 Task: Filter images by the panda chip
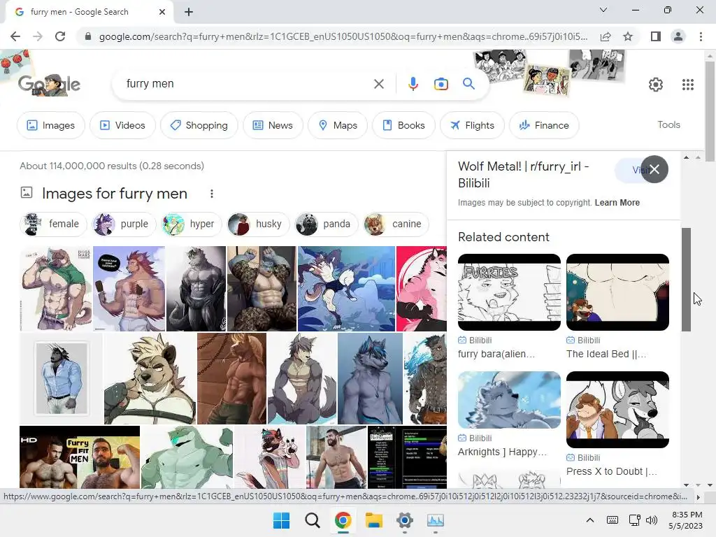[x=326, y=224]
